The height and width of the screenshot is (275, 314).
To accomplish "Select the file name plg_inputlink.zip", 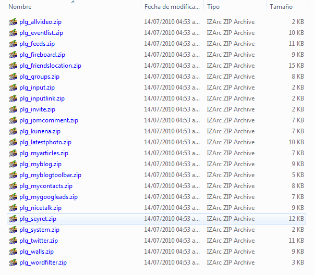I will (42, 98).
